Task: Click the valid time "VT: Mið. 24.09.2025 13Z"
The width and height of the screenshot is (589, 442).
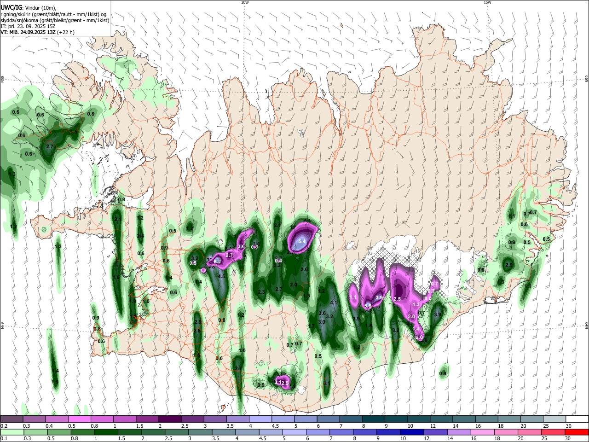Action: pyautogui.click(x=28, y=32)
